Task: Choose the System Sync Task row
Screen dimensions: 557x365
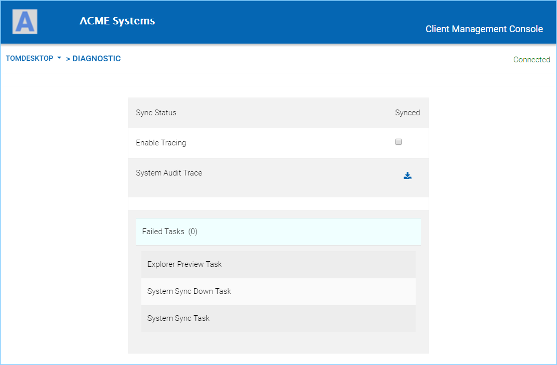Action: pos(278,318)
